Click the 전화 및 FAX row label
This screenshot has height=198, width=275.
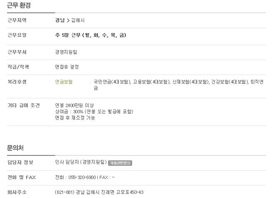tap(22, 177)
